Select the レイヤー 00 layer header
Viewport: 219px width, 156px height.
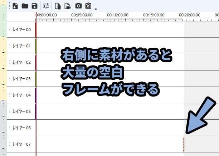point(21,29)
